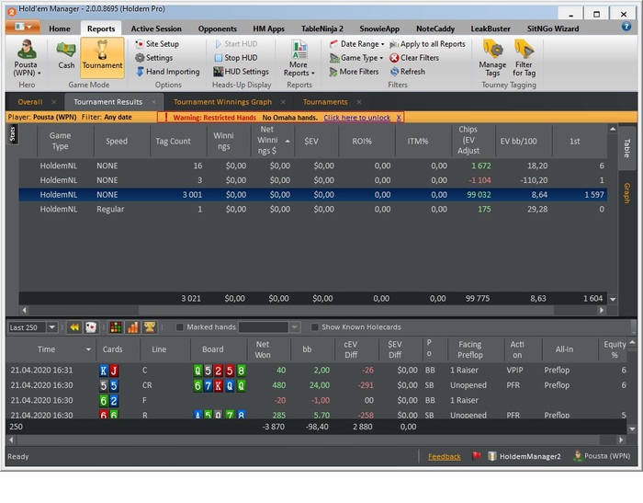Image resolution: width=643 pixels, height=503 pixels.
Task: Select the HoldemNL Regular row
Action: click(x=313, y=210)
